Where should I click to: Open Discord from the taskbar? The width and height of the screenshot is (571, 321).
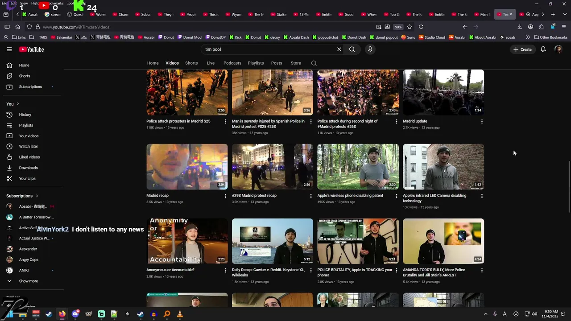[75, 314]
